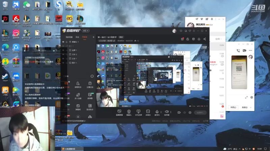Open the settings gear in the companion bottom bar
This screenshot has width=270, height=151.
pos(190,112)
